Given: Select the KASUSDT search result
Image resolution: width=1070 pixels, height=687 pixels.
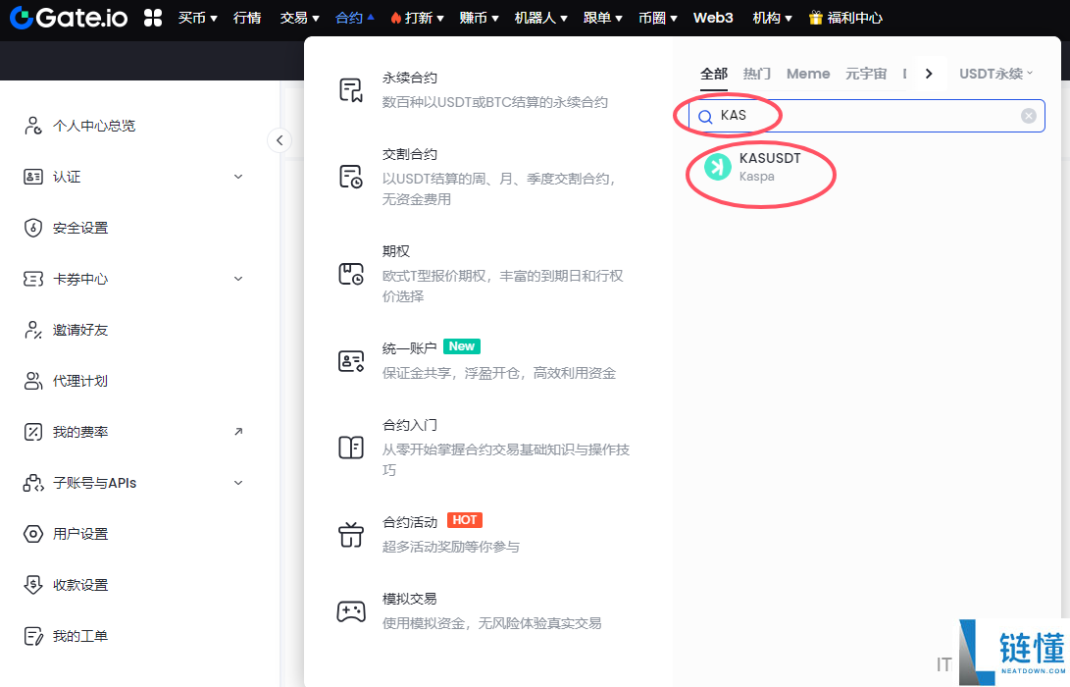Looking at the screenshot, I should tap(770, 167).
